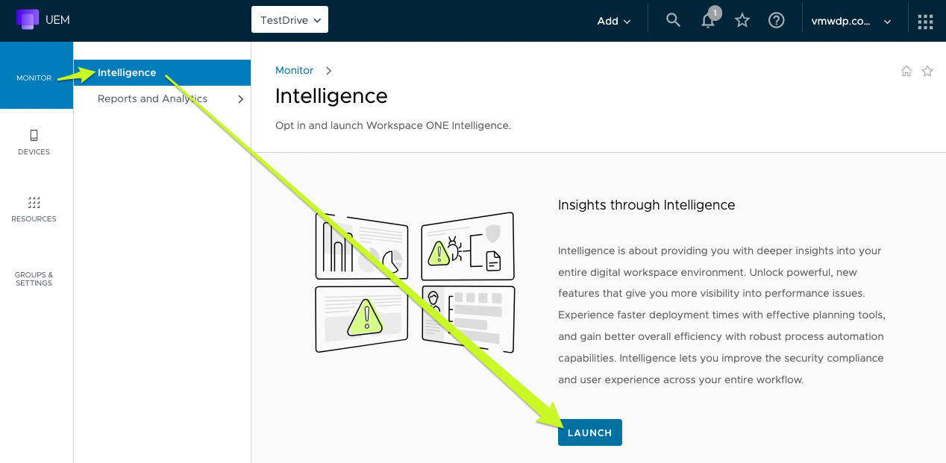Click the Intelligence dashboards illustration
946x463 pixels.
[415, 282]
